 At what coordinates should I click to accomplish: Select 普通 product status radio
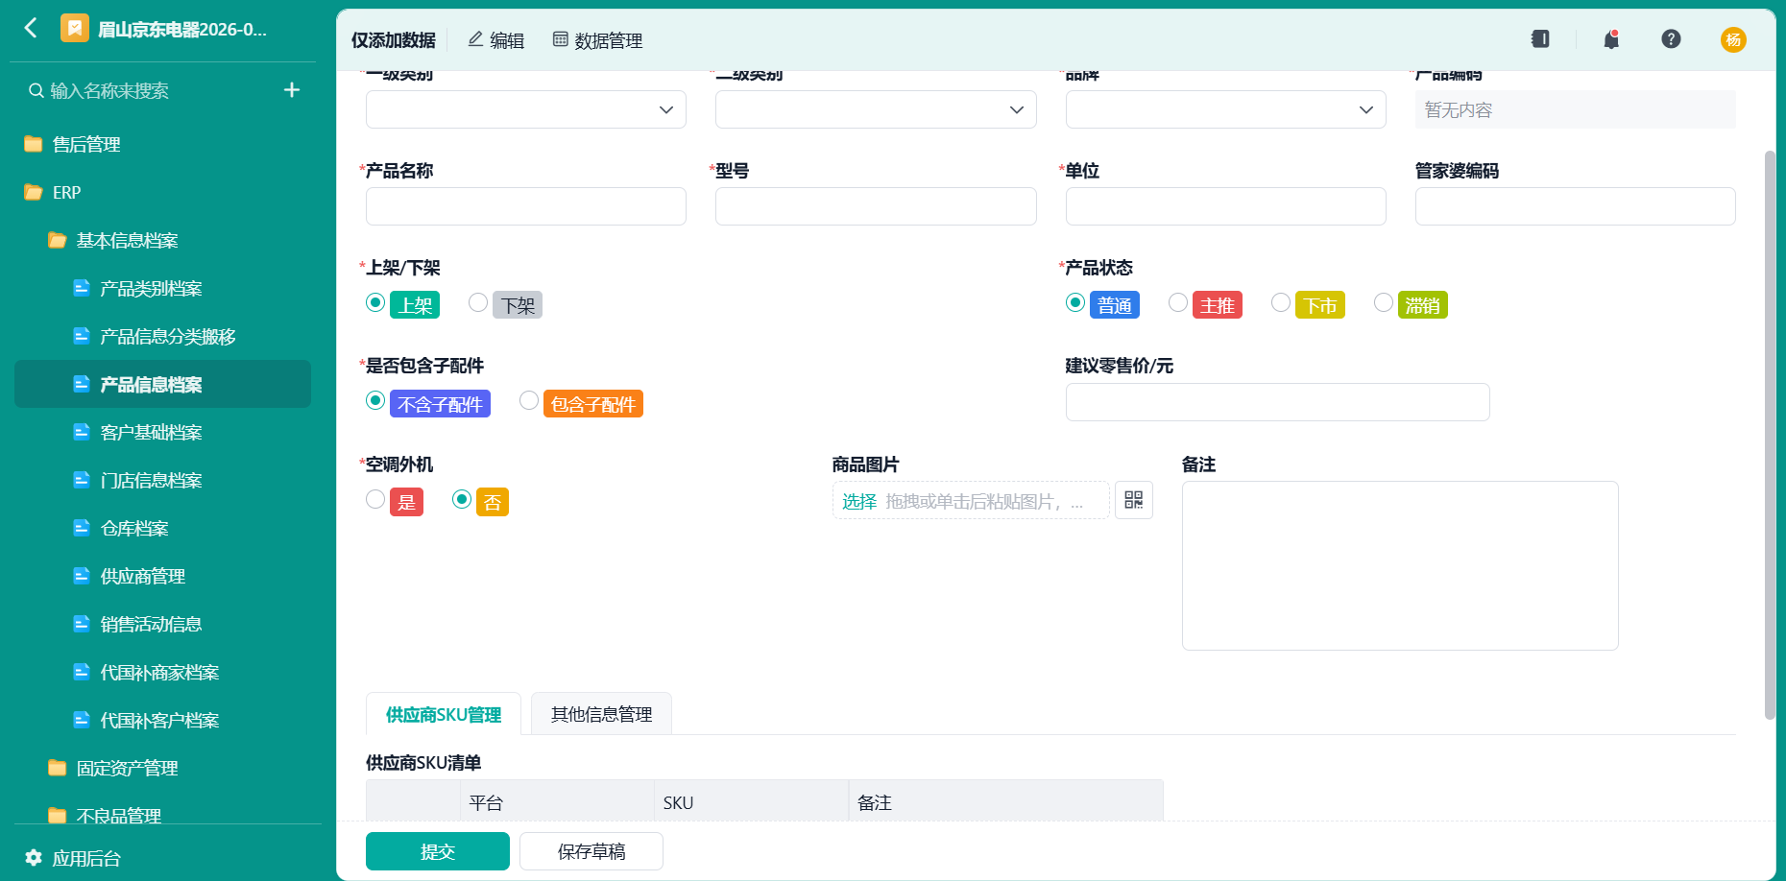click(x=1075, y=303)
